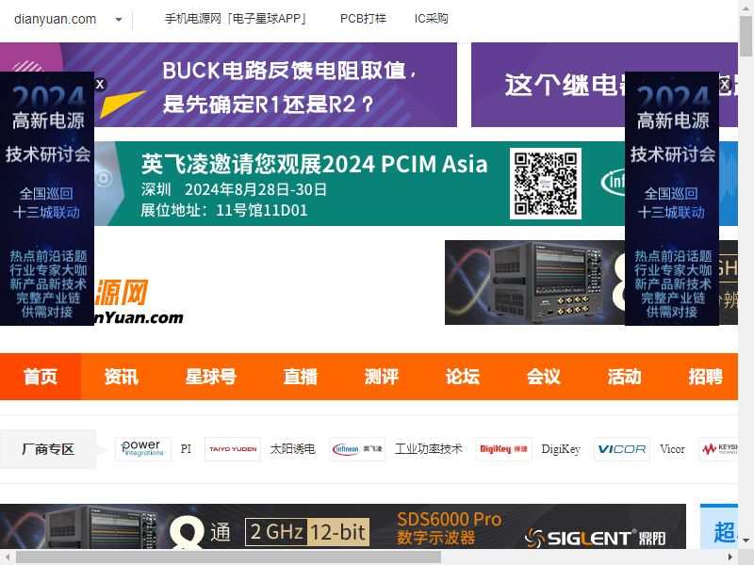
Task: Open the 工业功率技术 vendor link
Action: point(429,449)
